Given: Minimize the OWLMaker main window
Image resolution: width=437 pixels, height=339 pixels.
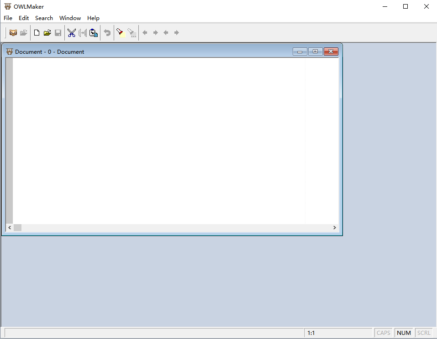Looking at the screenshot, I should pos(385,6).
